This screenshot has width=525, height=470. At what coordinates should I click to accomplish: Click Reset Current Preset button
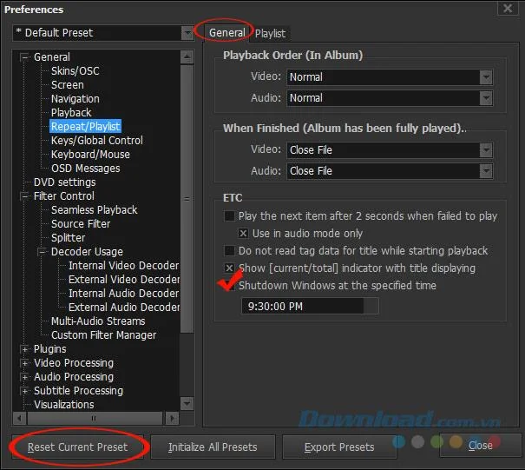[x=78, y=447]
